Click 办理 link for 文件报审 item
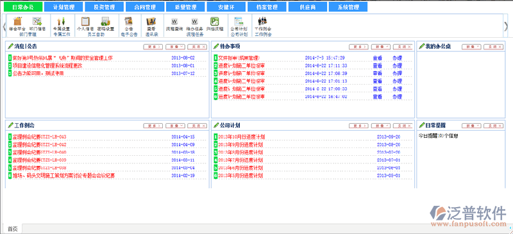This screenshot has width=513, height=234. coord(397,58)
